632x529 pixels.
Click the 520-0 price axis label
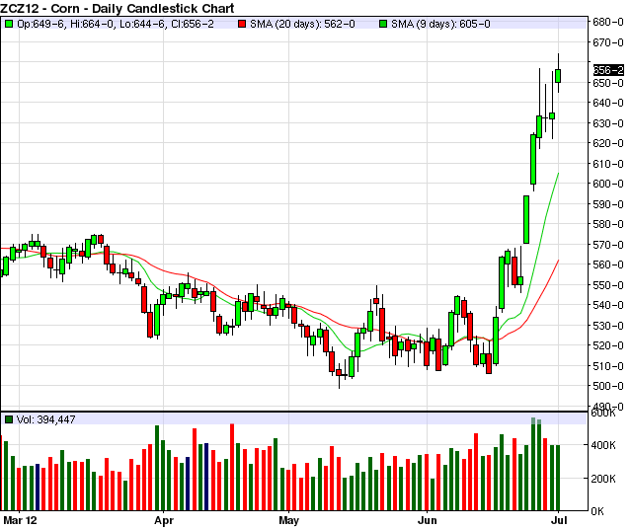(608, 345)
